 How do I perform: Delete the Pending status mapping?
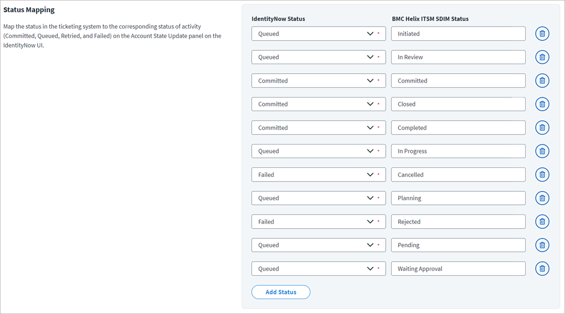point(542,245)
